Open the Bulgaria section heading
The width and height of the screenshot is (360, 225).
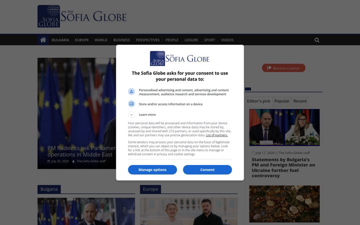click(49, 189)
